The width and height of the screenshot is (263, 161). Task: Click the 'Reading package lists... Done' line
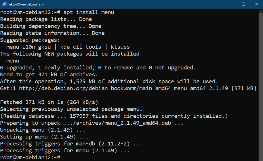point(46,19)
